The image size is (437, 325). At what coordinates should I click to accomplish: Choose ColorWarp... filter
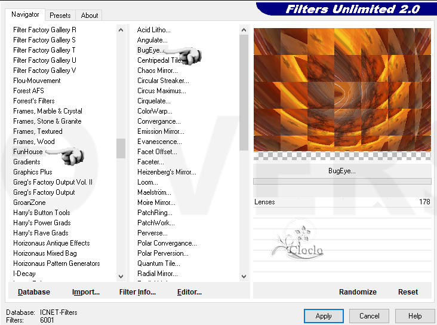coord(155,111)
